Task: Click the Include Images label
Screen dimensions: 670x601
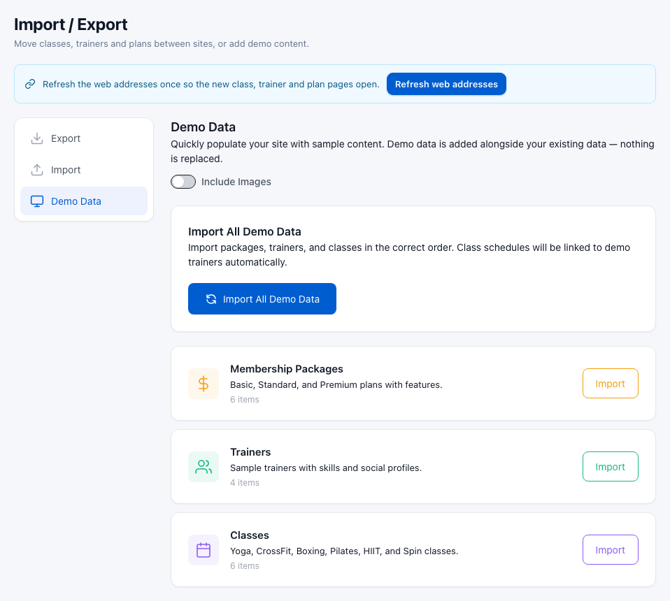Action: click(x=236, y=182)
